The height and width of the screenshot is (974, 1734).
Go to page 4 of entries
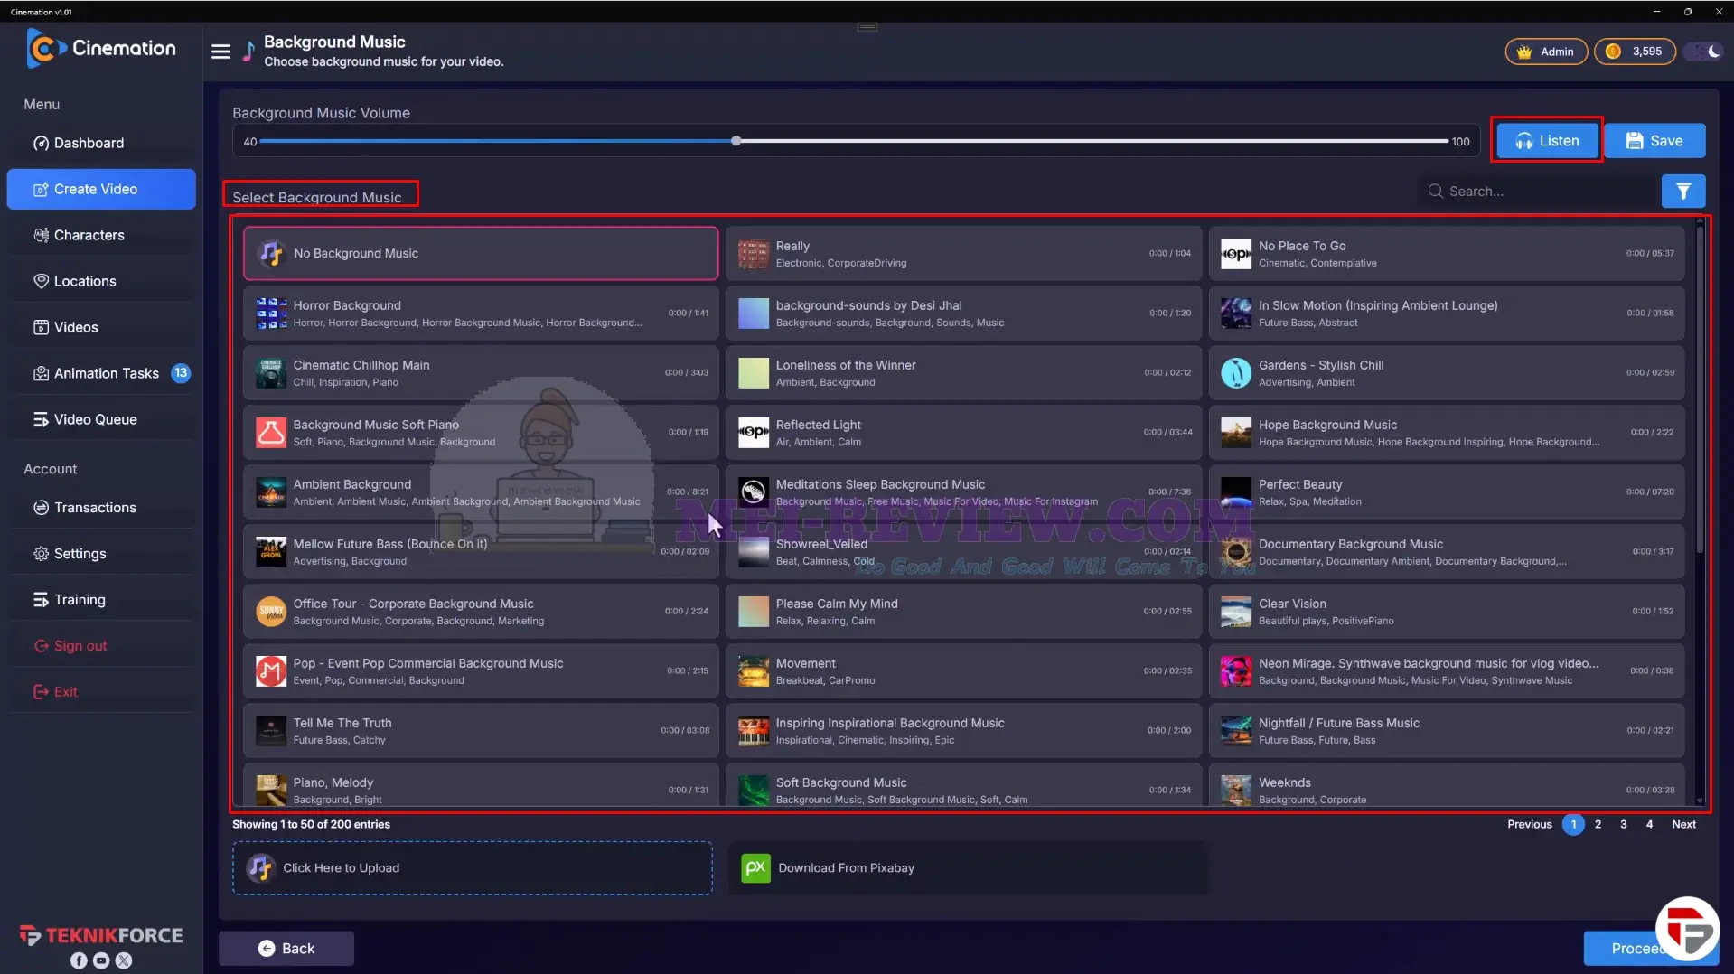click(1649, 824)
